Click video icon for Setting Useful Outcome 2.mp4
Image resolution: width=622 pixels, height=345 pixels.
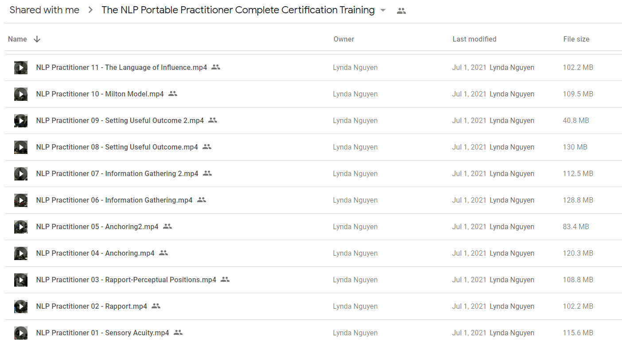click(x=21, y=120)
